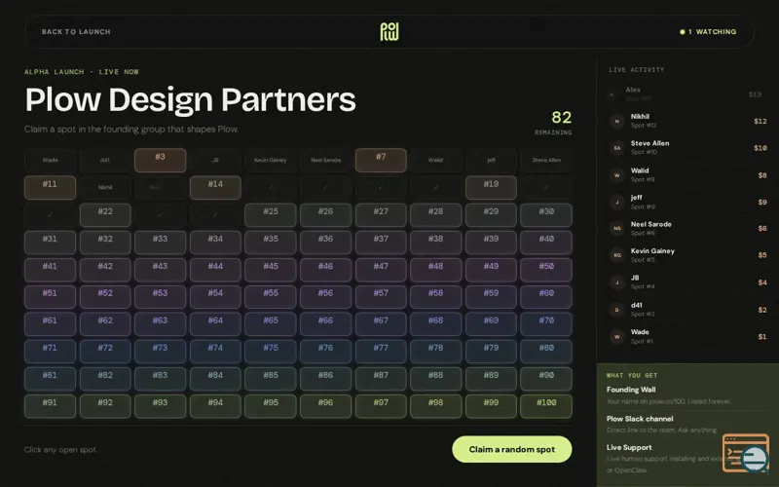Select spot #81
This screenshot has width=779, height=487.
click(x=50, y=379)
